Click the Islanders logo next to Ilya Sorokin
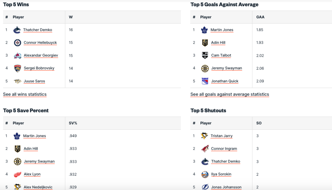This screenshot has height=190, width=332. (205, 174)
